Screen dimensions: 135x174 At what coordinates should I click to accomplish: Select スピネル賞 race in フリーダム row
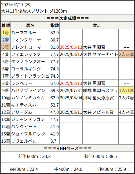103,112
